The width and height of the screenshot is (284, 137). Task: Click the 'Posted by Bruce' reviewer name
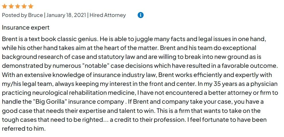[22, 15]
